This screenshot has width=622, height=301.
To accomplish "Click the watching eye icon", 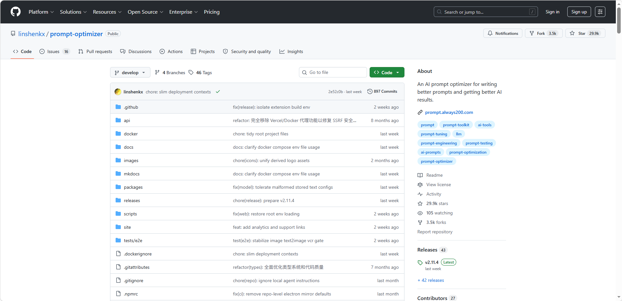I will pos(420,213).
